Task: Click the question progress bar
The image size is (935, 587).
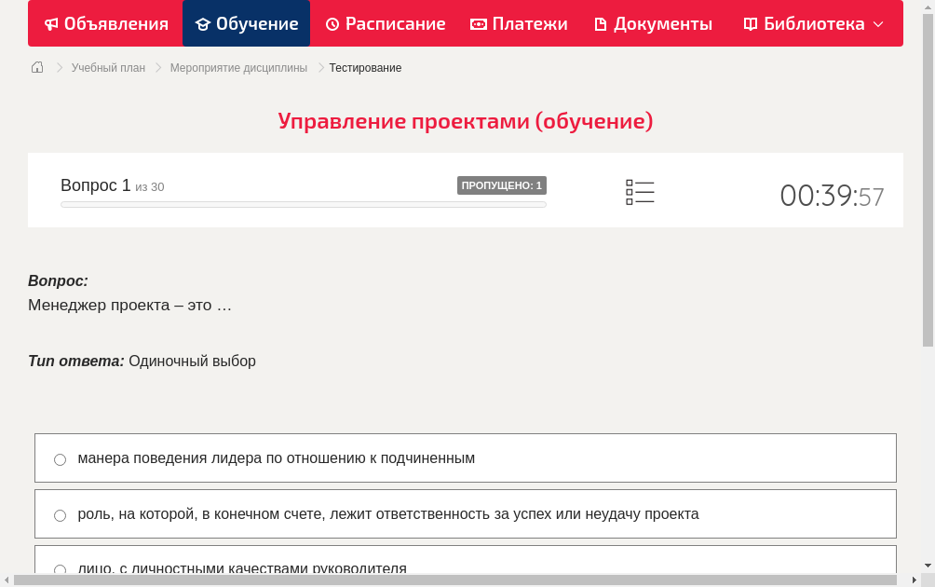Action: 303,204
